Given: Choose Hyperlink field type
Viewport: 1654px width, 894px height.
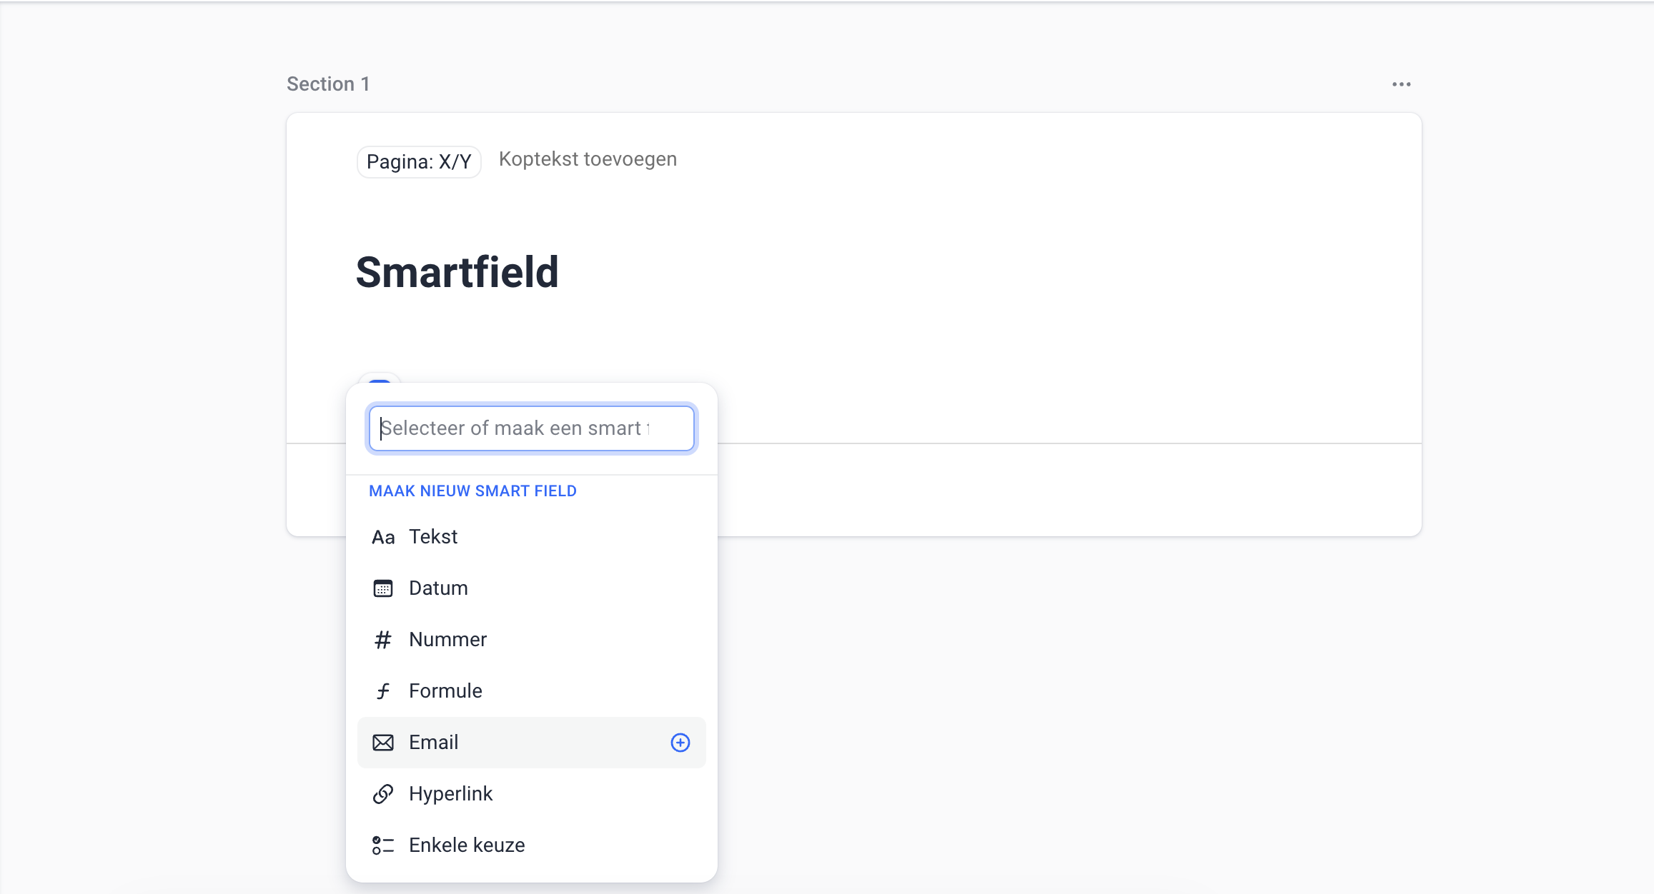Looking at the screenshot, I should (x=450, y=794).
